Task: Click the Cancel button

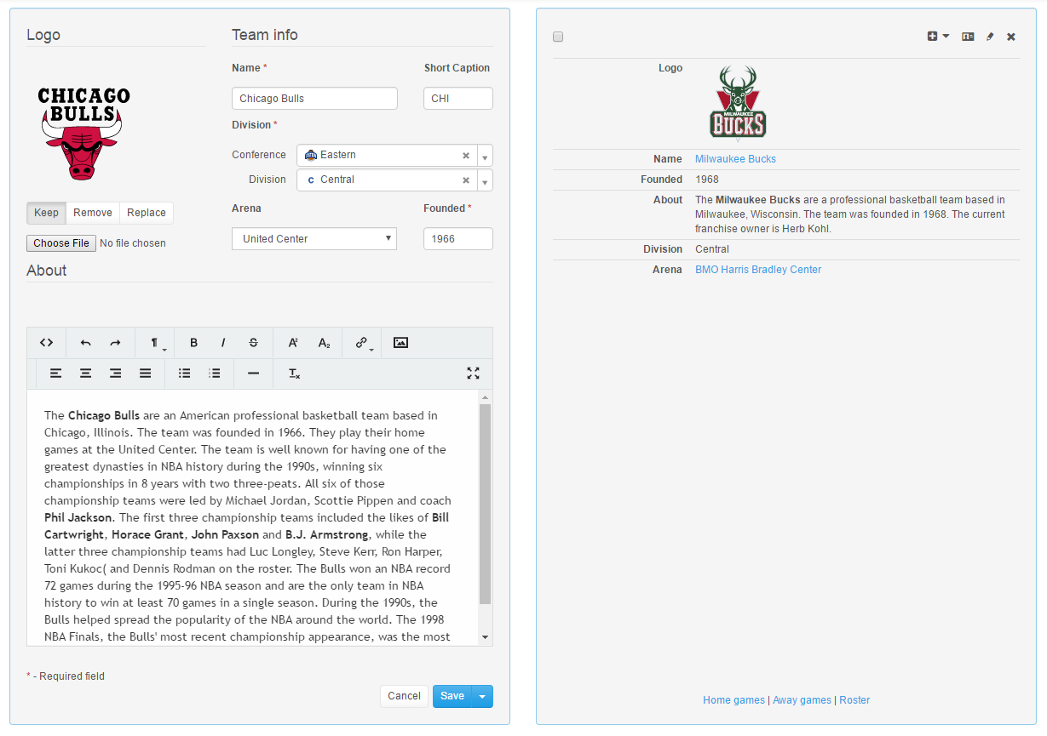Action: pos(404,696)
